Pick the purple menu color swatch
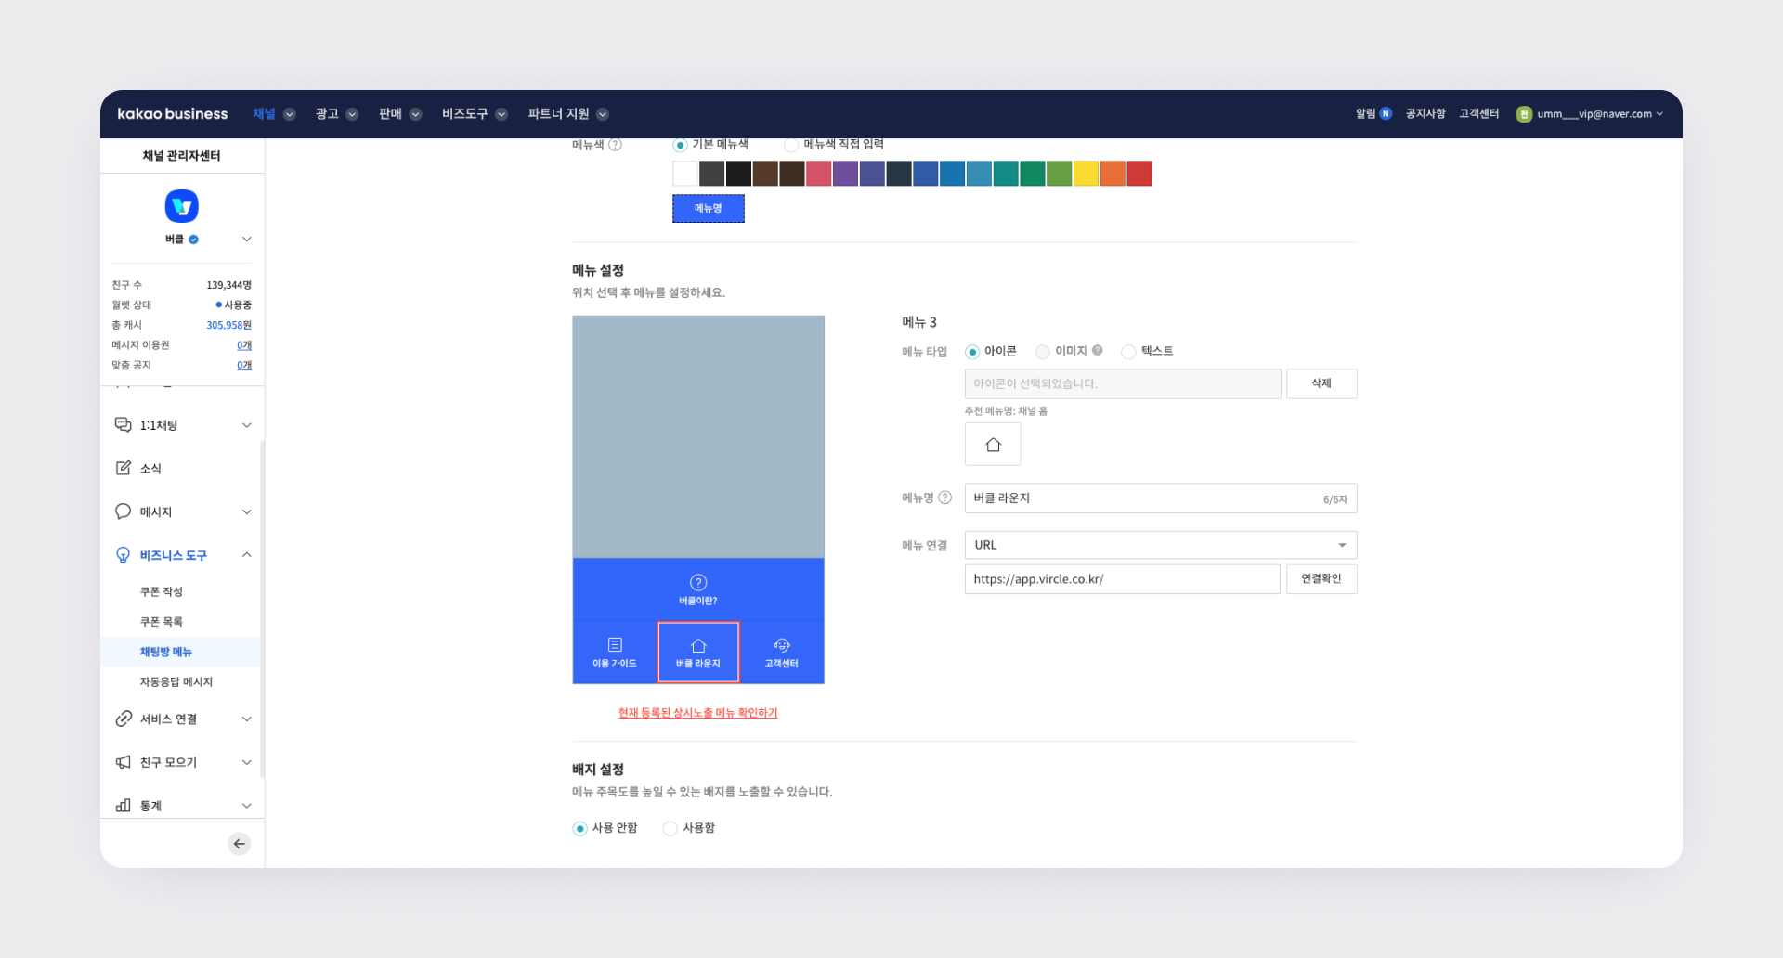 845,174
